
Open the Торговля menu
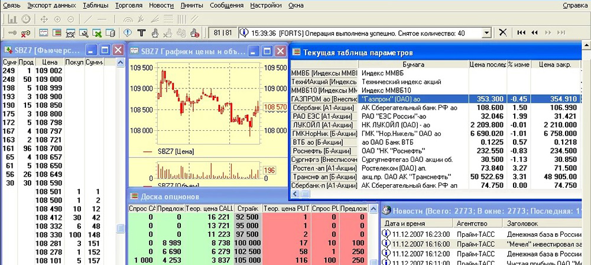[x=129, y=5]
